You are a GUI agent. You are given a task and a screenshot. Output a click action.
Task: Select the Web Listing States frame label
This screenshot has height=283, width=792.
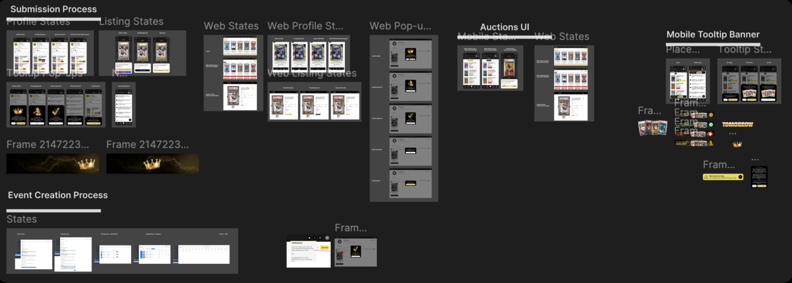coord(312,73)
